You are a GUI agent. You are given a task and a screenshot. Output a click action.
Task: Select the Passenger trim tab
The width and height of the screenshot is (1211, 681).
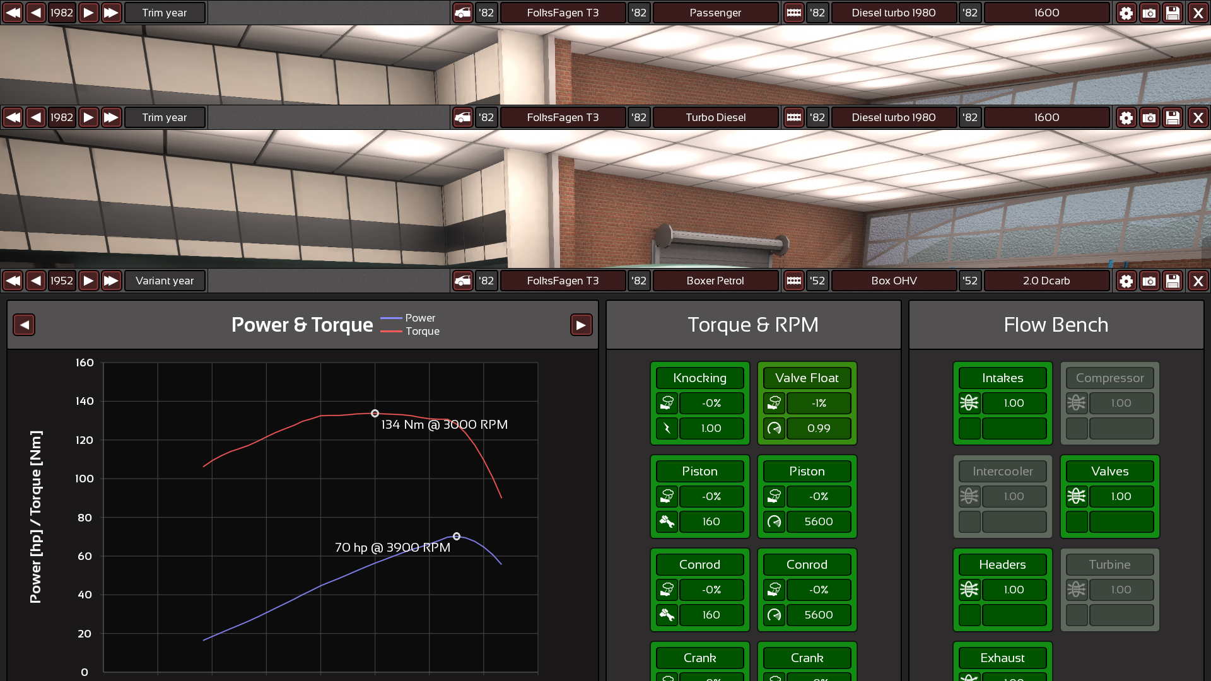[715, 13]
